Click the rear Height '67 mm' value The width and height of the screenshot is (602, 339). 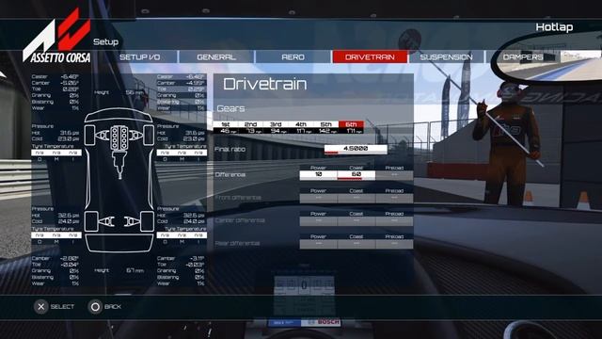135,270
